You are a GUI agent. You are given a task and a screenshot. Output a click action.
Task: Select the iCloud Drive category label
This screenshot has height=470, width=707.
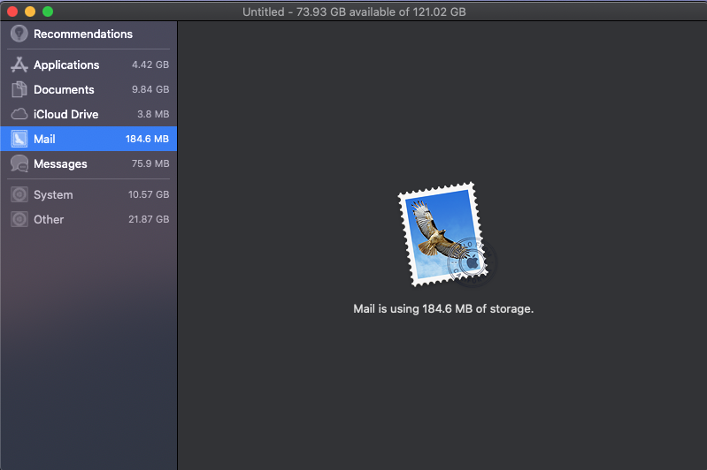(65, 114)
